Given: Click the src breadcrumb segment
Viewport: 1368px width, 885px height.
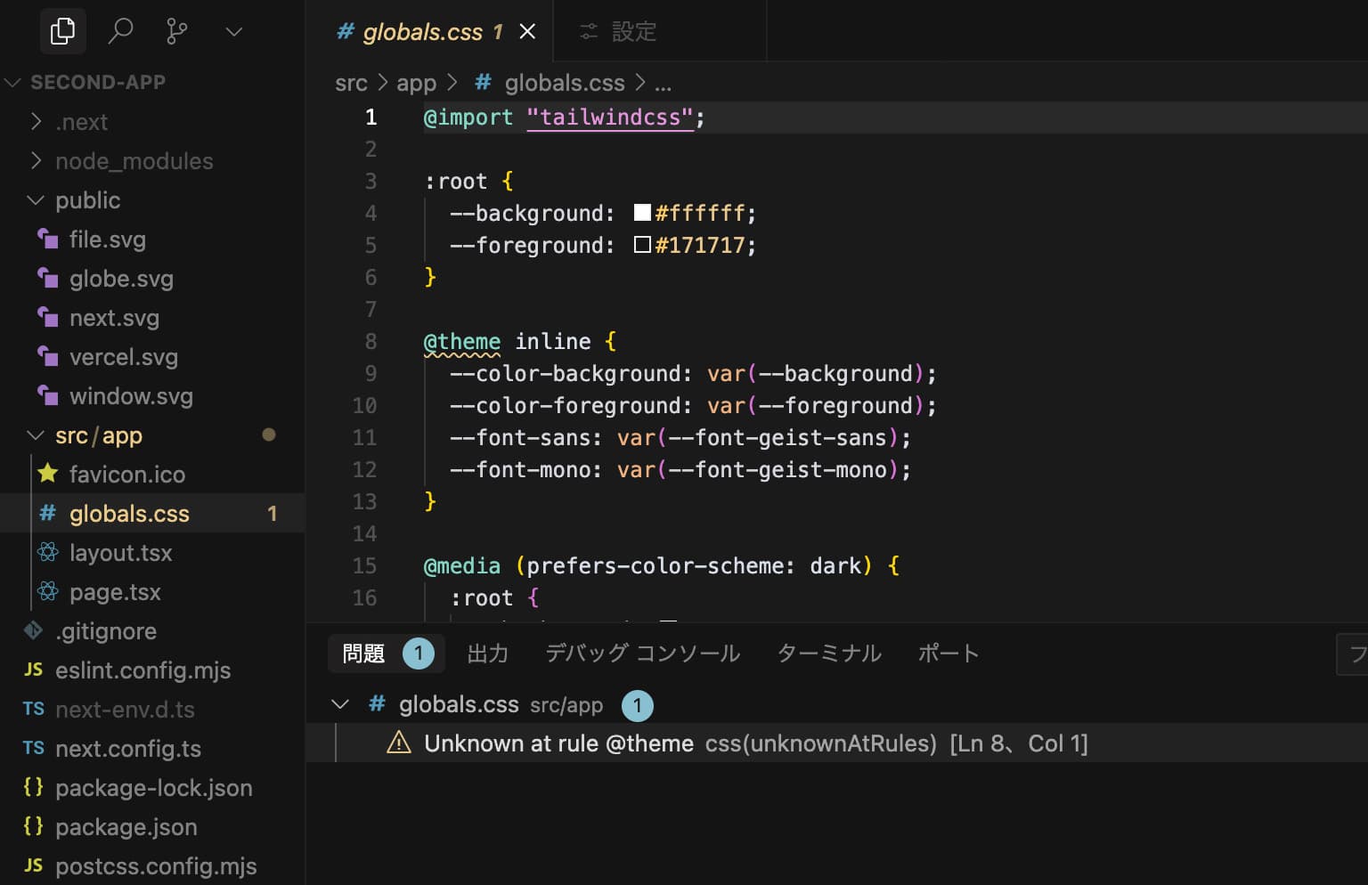Looking at the screenshot, I should pos(351,83).
